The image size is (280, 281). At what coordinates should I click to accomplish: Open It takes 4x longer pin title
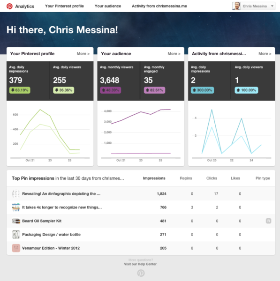62,207
